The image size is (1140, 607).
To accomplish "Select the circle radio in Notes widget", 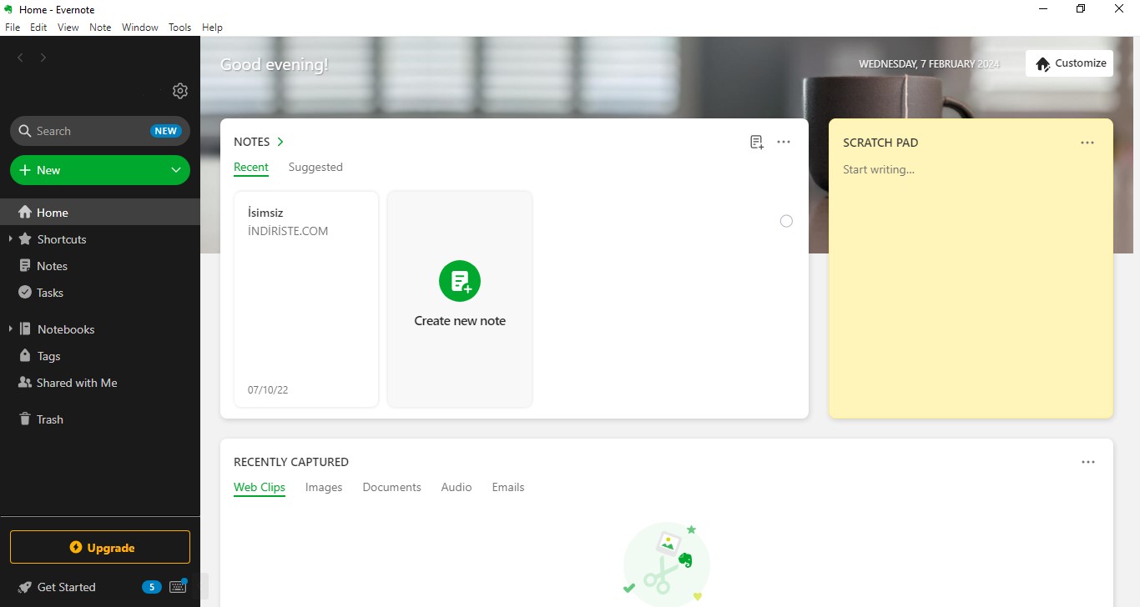I will (x=786, y=221).
